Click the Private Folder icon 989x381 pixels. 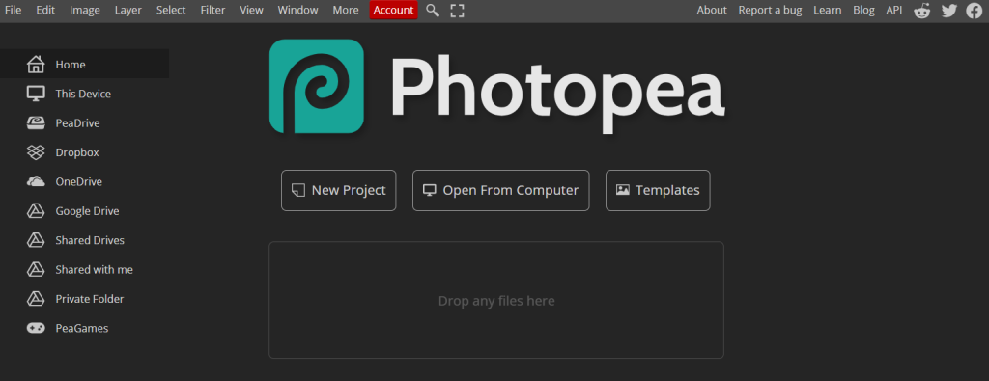tap(36, 298)
